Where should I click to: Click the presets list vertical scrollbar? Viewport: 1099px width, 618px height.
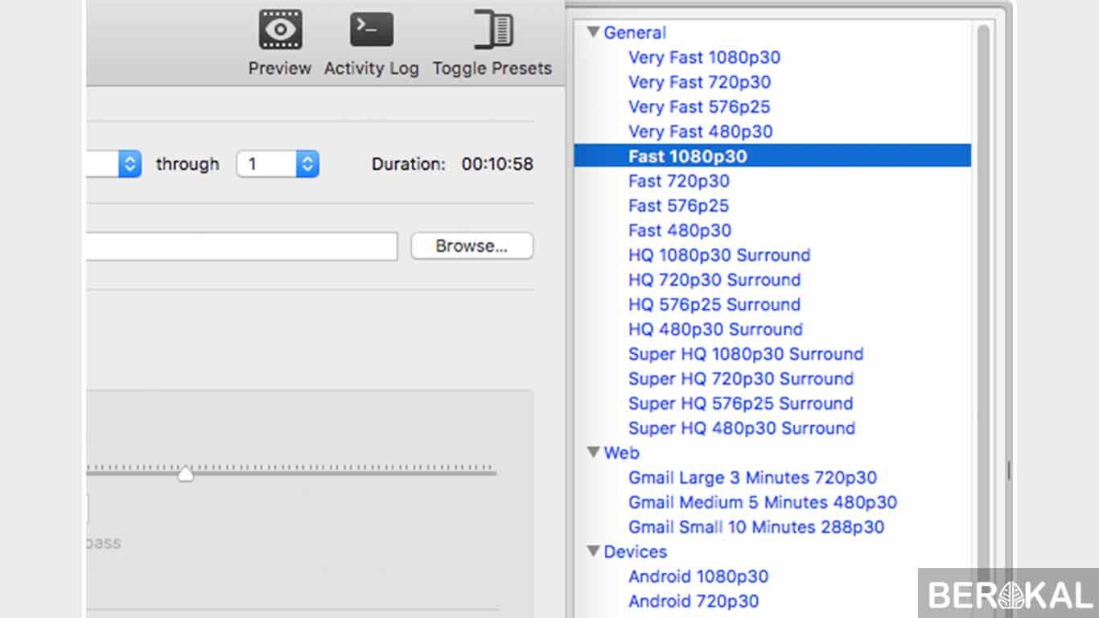tap(982, 322)
